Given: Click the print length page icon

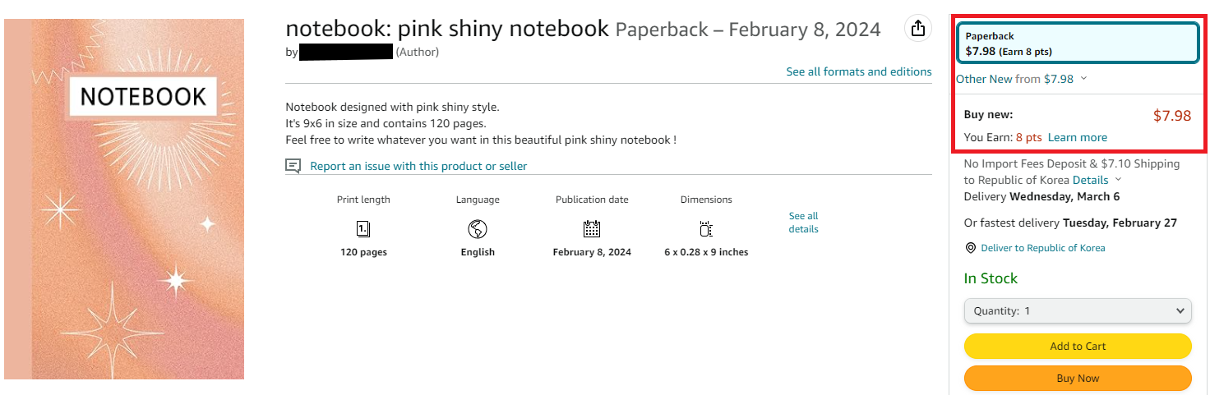Looking at the screenshot, I should 363,228.
